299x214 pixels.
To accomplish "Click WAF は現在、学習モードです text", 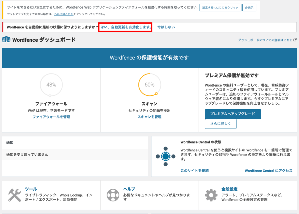I will (x=51, y=110).
